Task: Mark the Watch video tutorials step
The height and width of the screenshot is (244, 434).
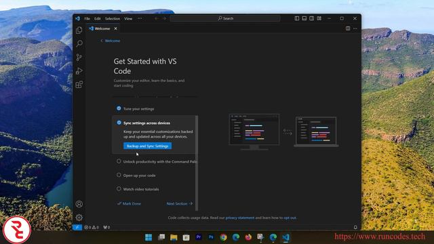Action: point(119,188)
